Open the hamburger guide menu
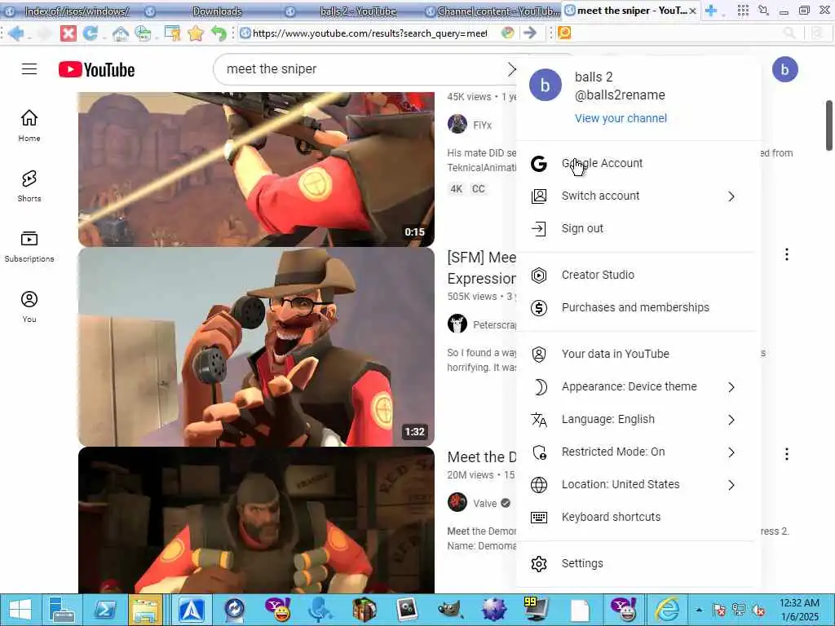Image resolution: width=835 pixels, height=626 pixels. click(29, 69)
